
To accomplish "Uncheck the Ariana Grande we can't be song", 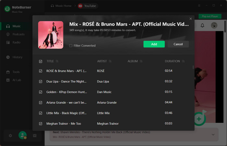I will [x=41, y=103].
